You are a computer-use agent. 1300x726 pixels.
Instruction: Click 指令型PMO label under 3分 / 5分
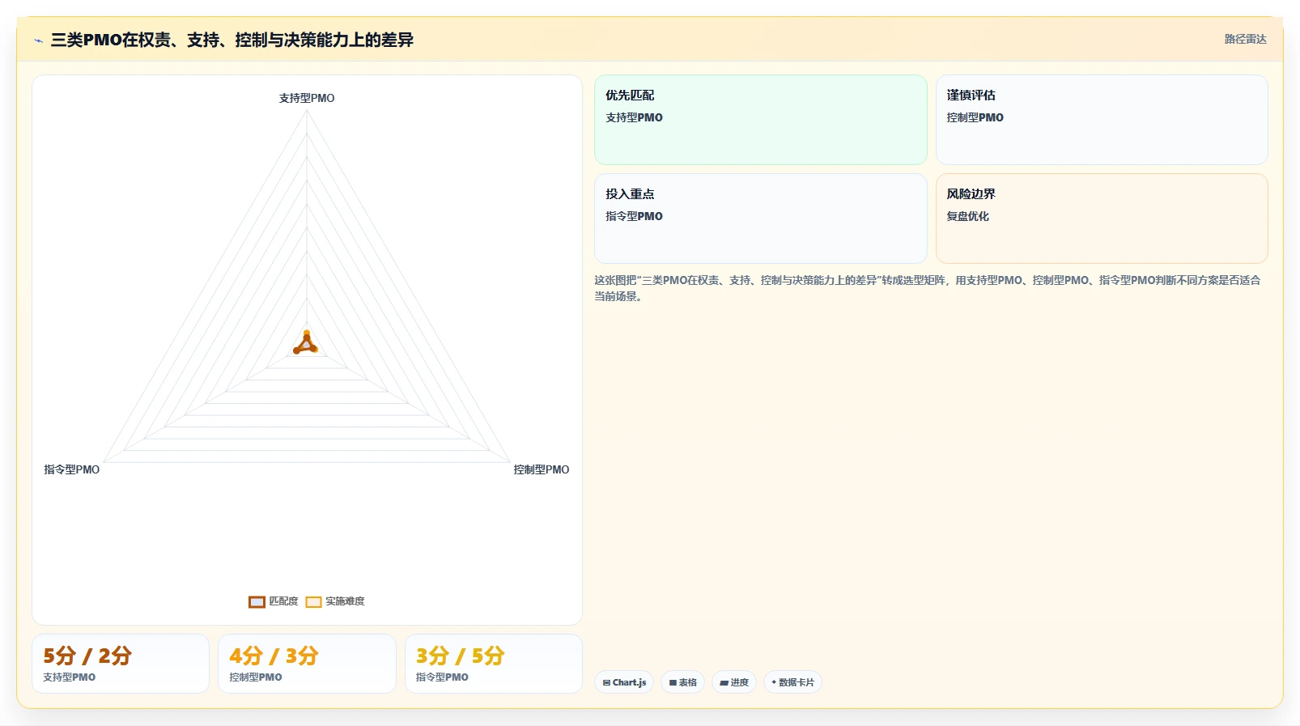[442, 677]
